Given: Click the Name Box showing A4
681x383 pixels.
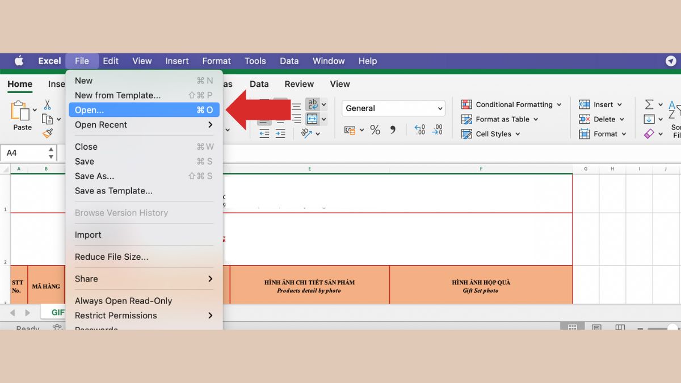Looking at the screenshot, I should click(x=24, y=153).
